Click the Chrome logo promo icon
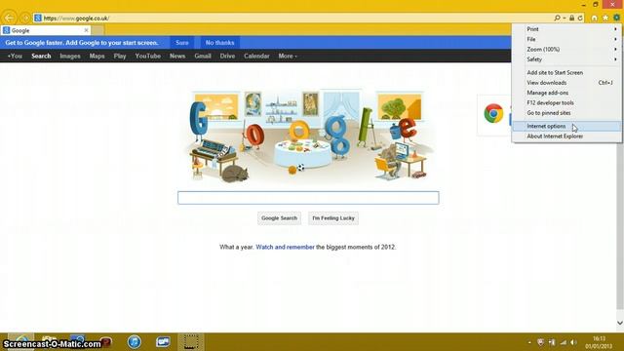Screen dimensions: 624x351 point(493,113)
